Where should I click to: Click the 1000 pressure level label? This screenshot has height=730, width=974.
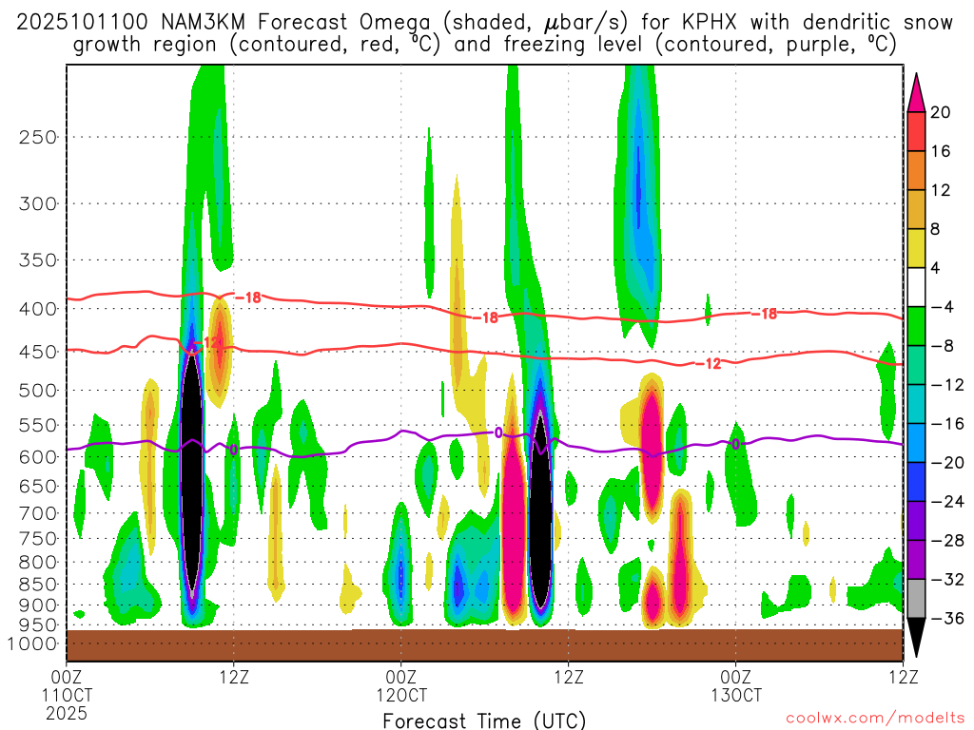point(32,644)
